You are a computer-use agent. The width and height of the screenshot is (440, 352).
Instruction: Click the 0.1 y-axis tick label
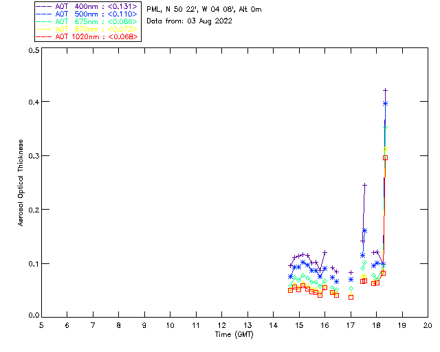click(34, 264)
